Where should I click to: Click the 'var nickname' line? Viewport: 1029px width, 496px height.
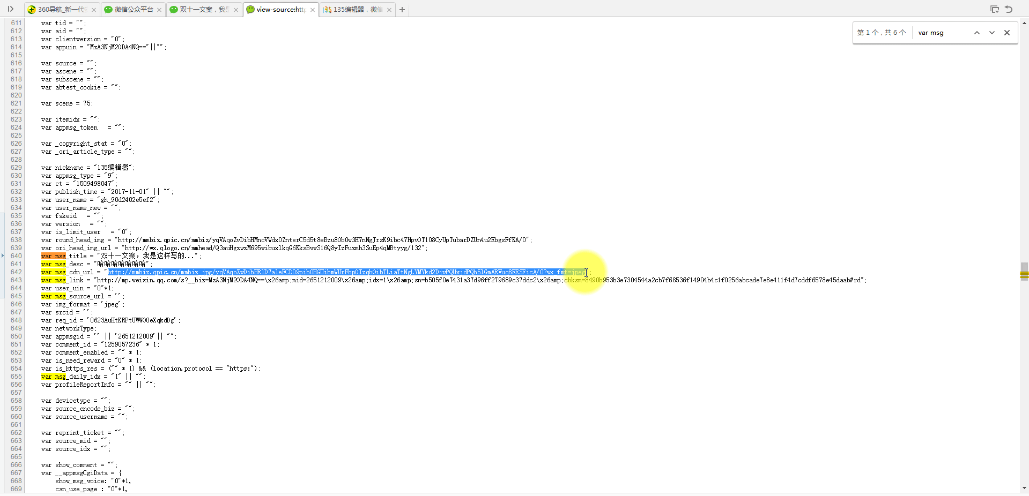point(88,168)
